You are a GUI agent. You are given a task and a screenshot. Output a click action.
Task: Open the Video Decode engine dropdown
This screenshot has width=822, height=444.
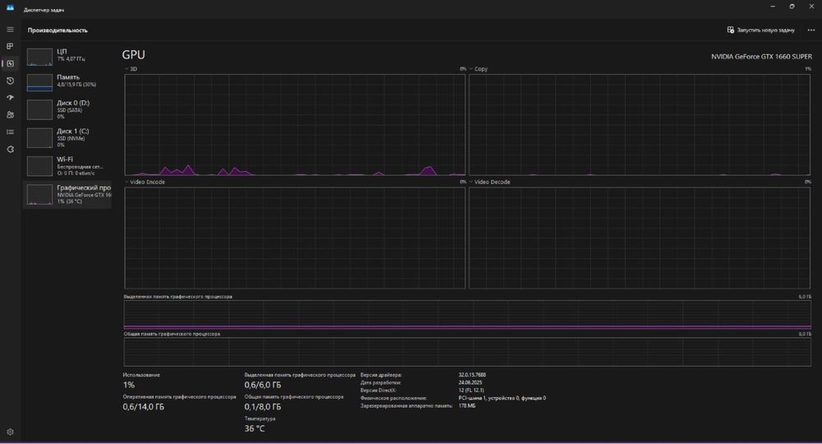490,182
